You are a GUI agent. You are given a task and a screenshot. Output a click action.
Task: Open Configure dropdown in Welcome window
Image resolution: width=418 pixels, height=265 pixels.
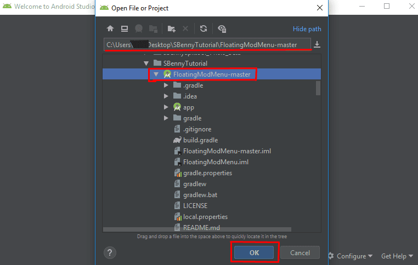(354, 256)
